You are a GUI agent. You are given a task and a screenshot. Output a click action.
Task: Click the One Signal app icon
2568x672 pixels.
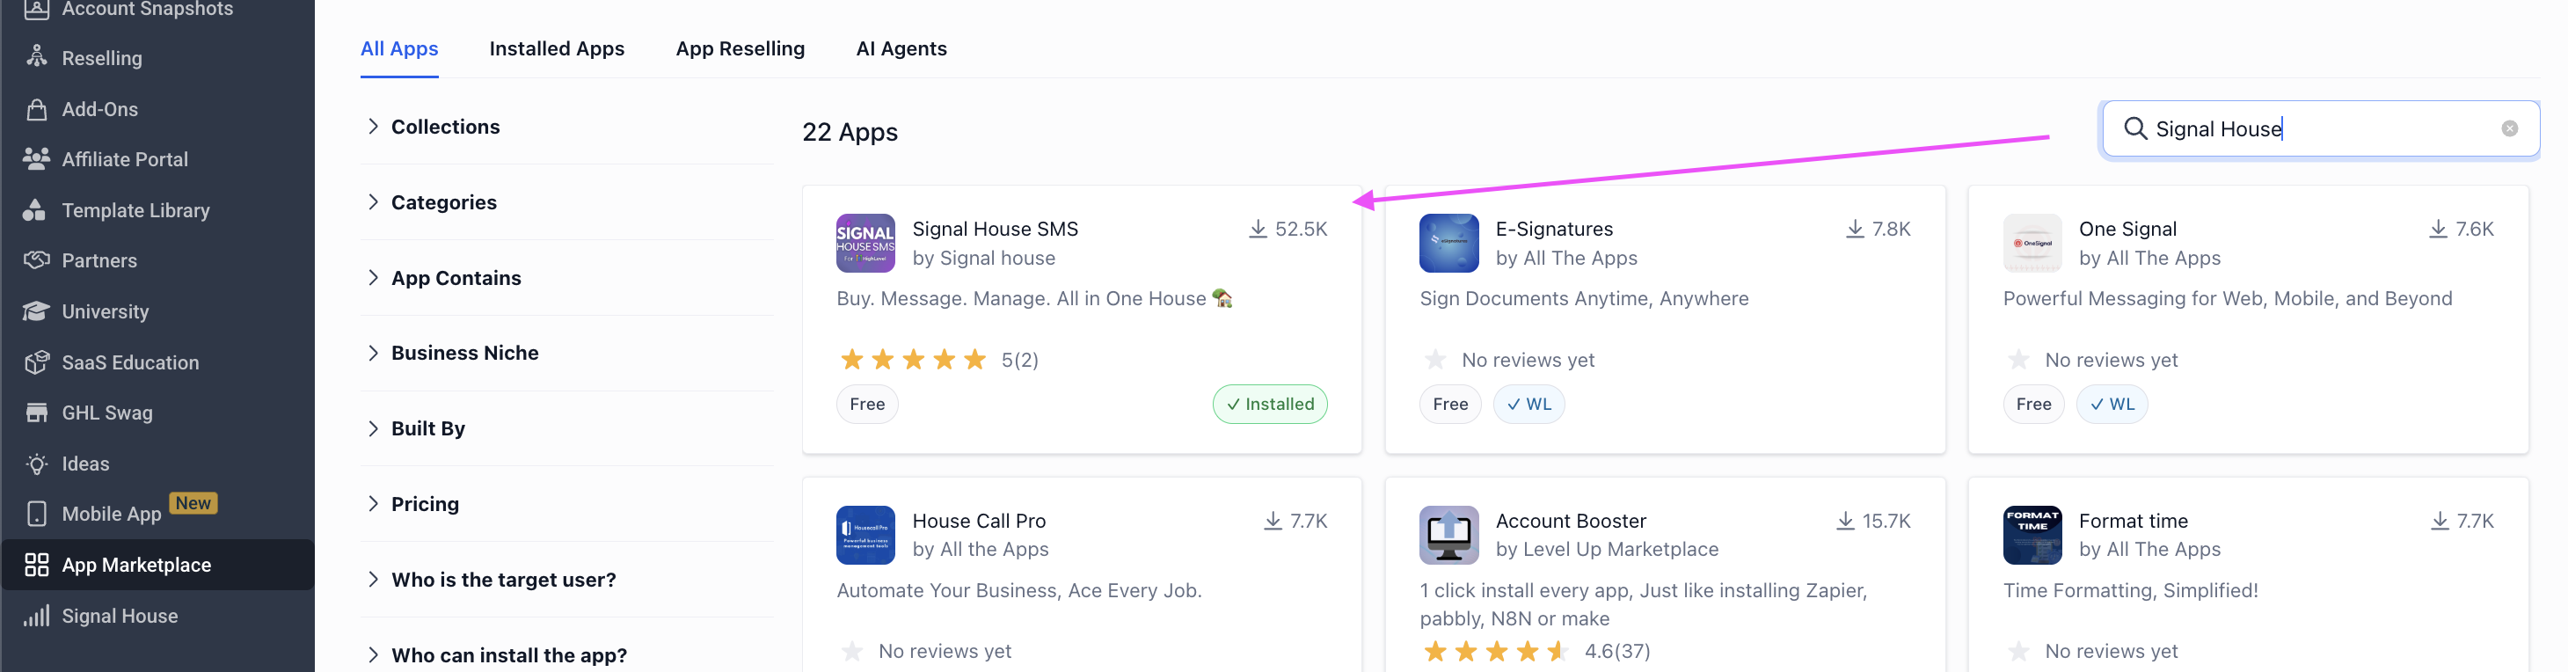click(2031, 244)
